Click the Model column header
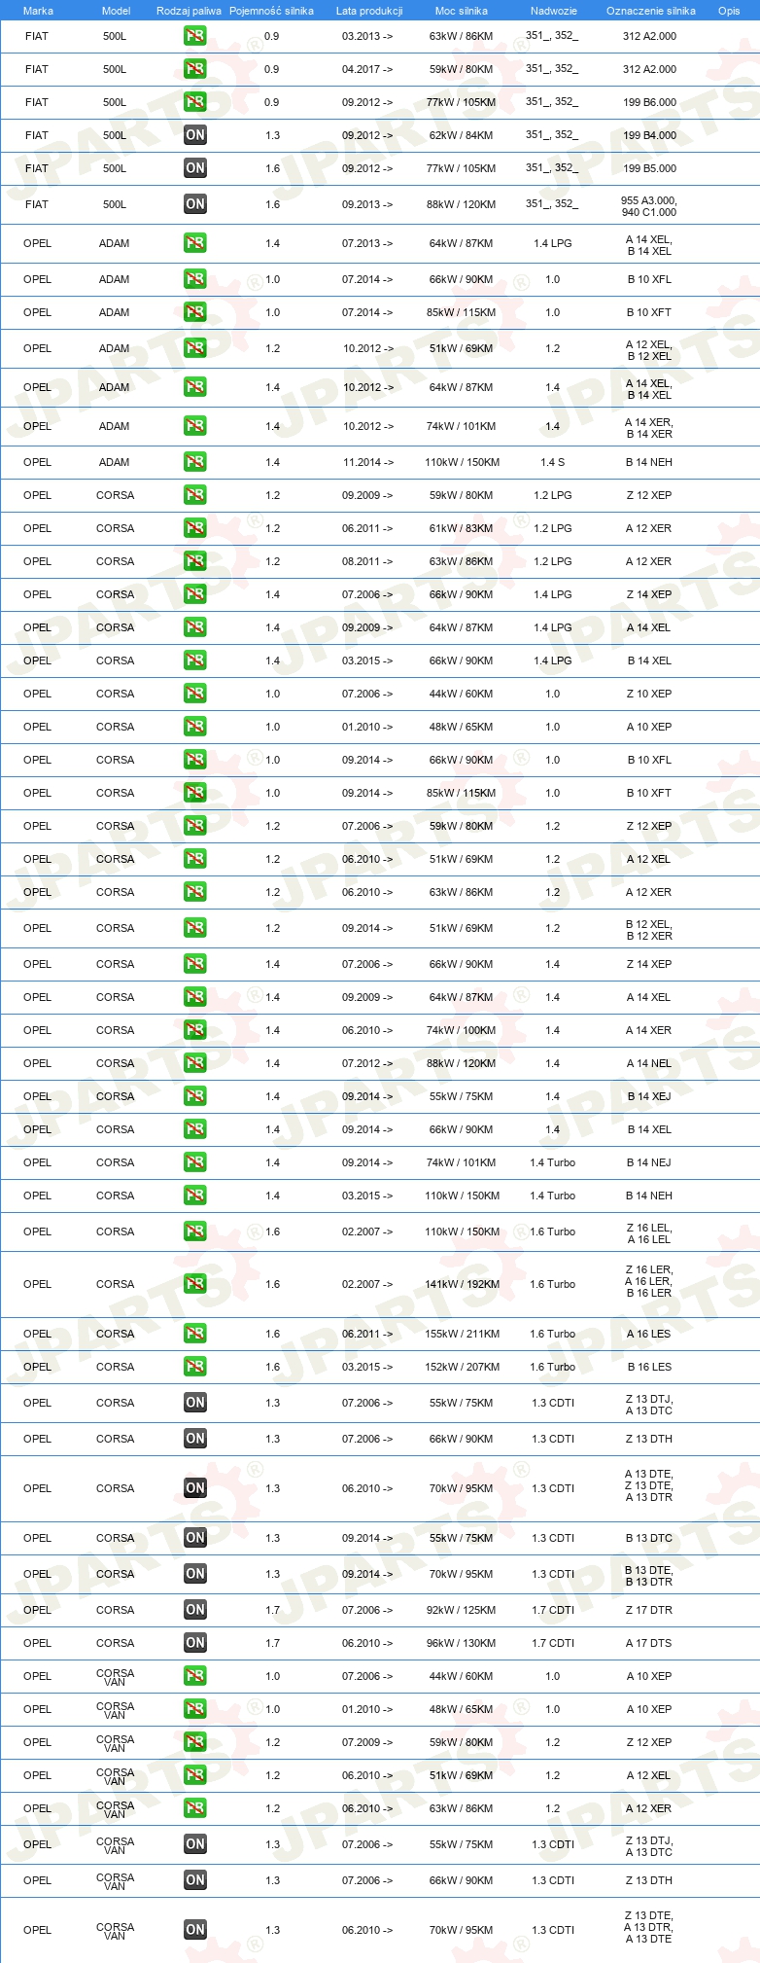760x1963 pixels. pyautogui.click(x=116, y=11)
